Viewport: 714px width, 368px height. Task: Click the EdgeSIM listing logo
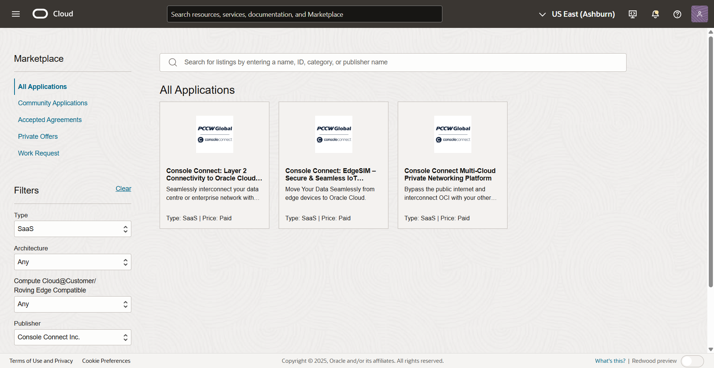click(x=334, y=134)
